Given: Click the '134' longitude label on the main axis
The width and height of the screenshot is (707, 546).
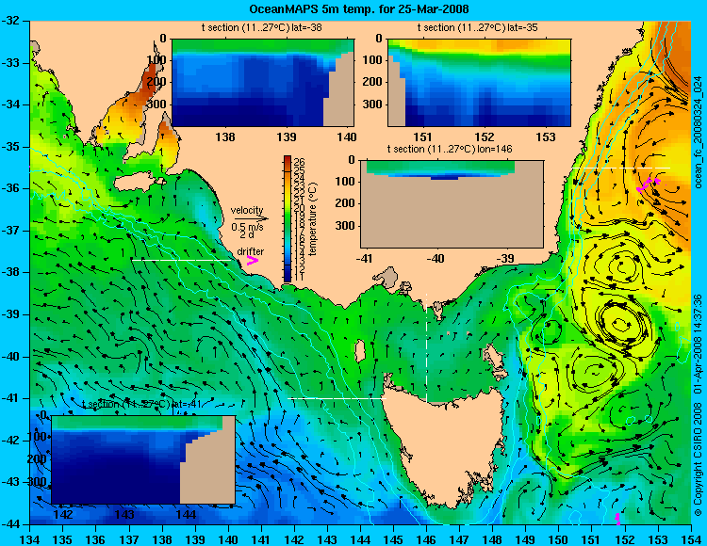Looking at the screenshot, I should [30, 539].
